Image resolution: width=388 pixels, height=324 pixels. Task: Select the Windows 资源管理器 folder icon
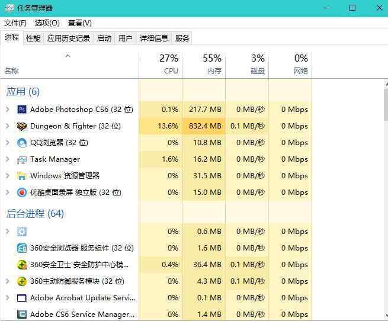click(22, 176)
